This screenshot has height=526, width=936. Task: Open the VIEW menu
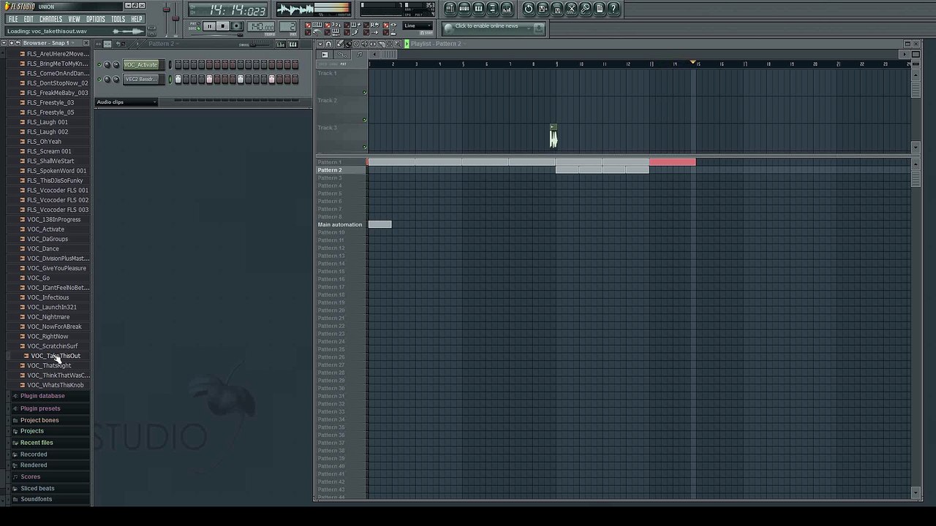(x=75, y=19)
